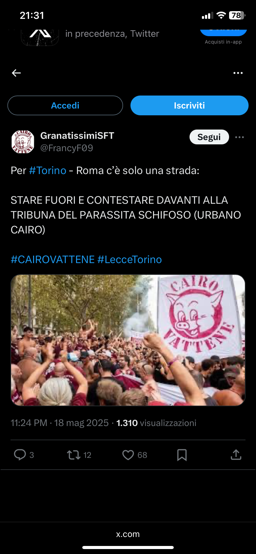Click the Accedi button
256x554 pixels.
click(65, 105)
